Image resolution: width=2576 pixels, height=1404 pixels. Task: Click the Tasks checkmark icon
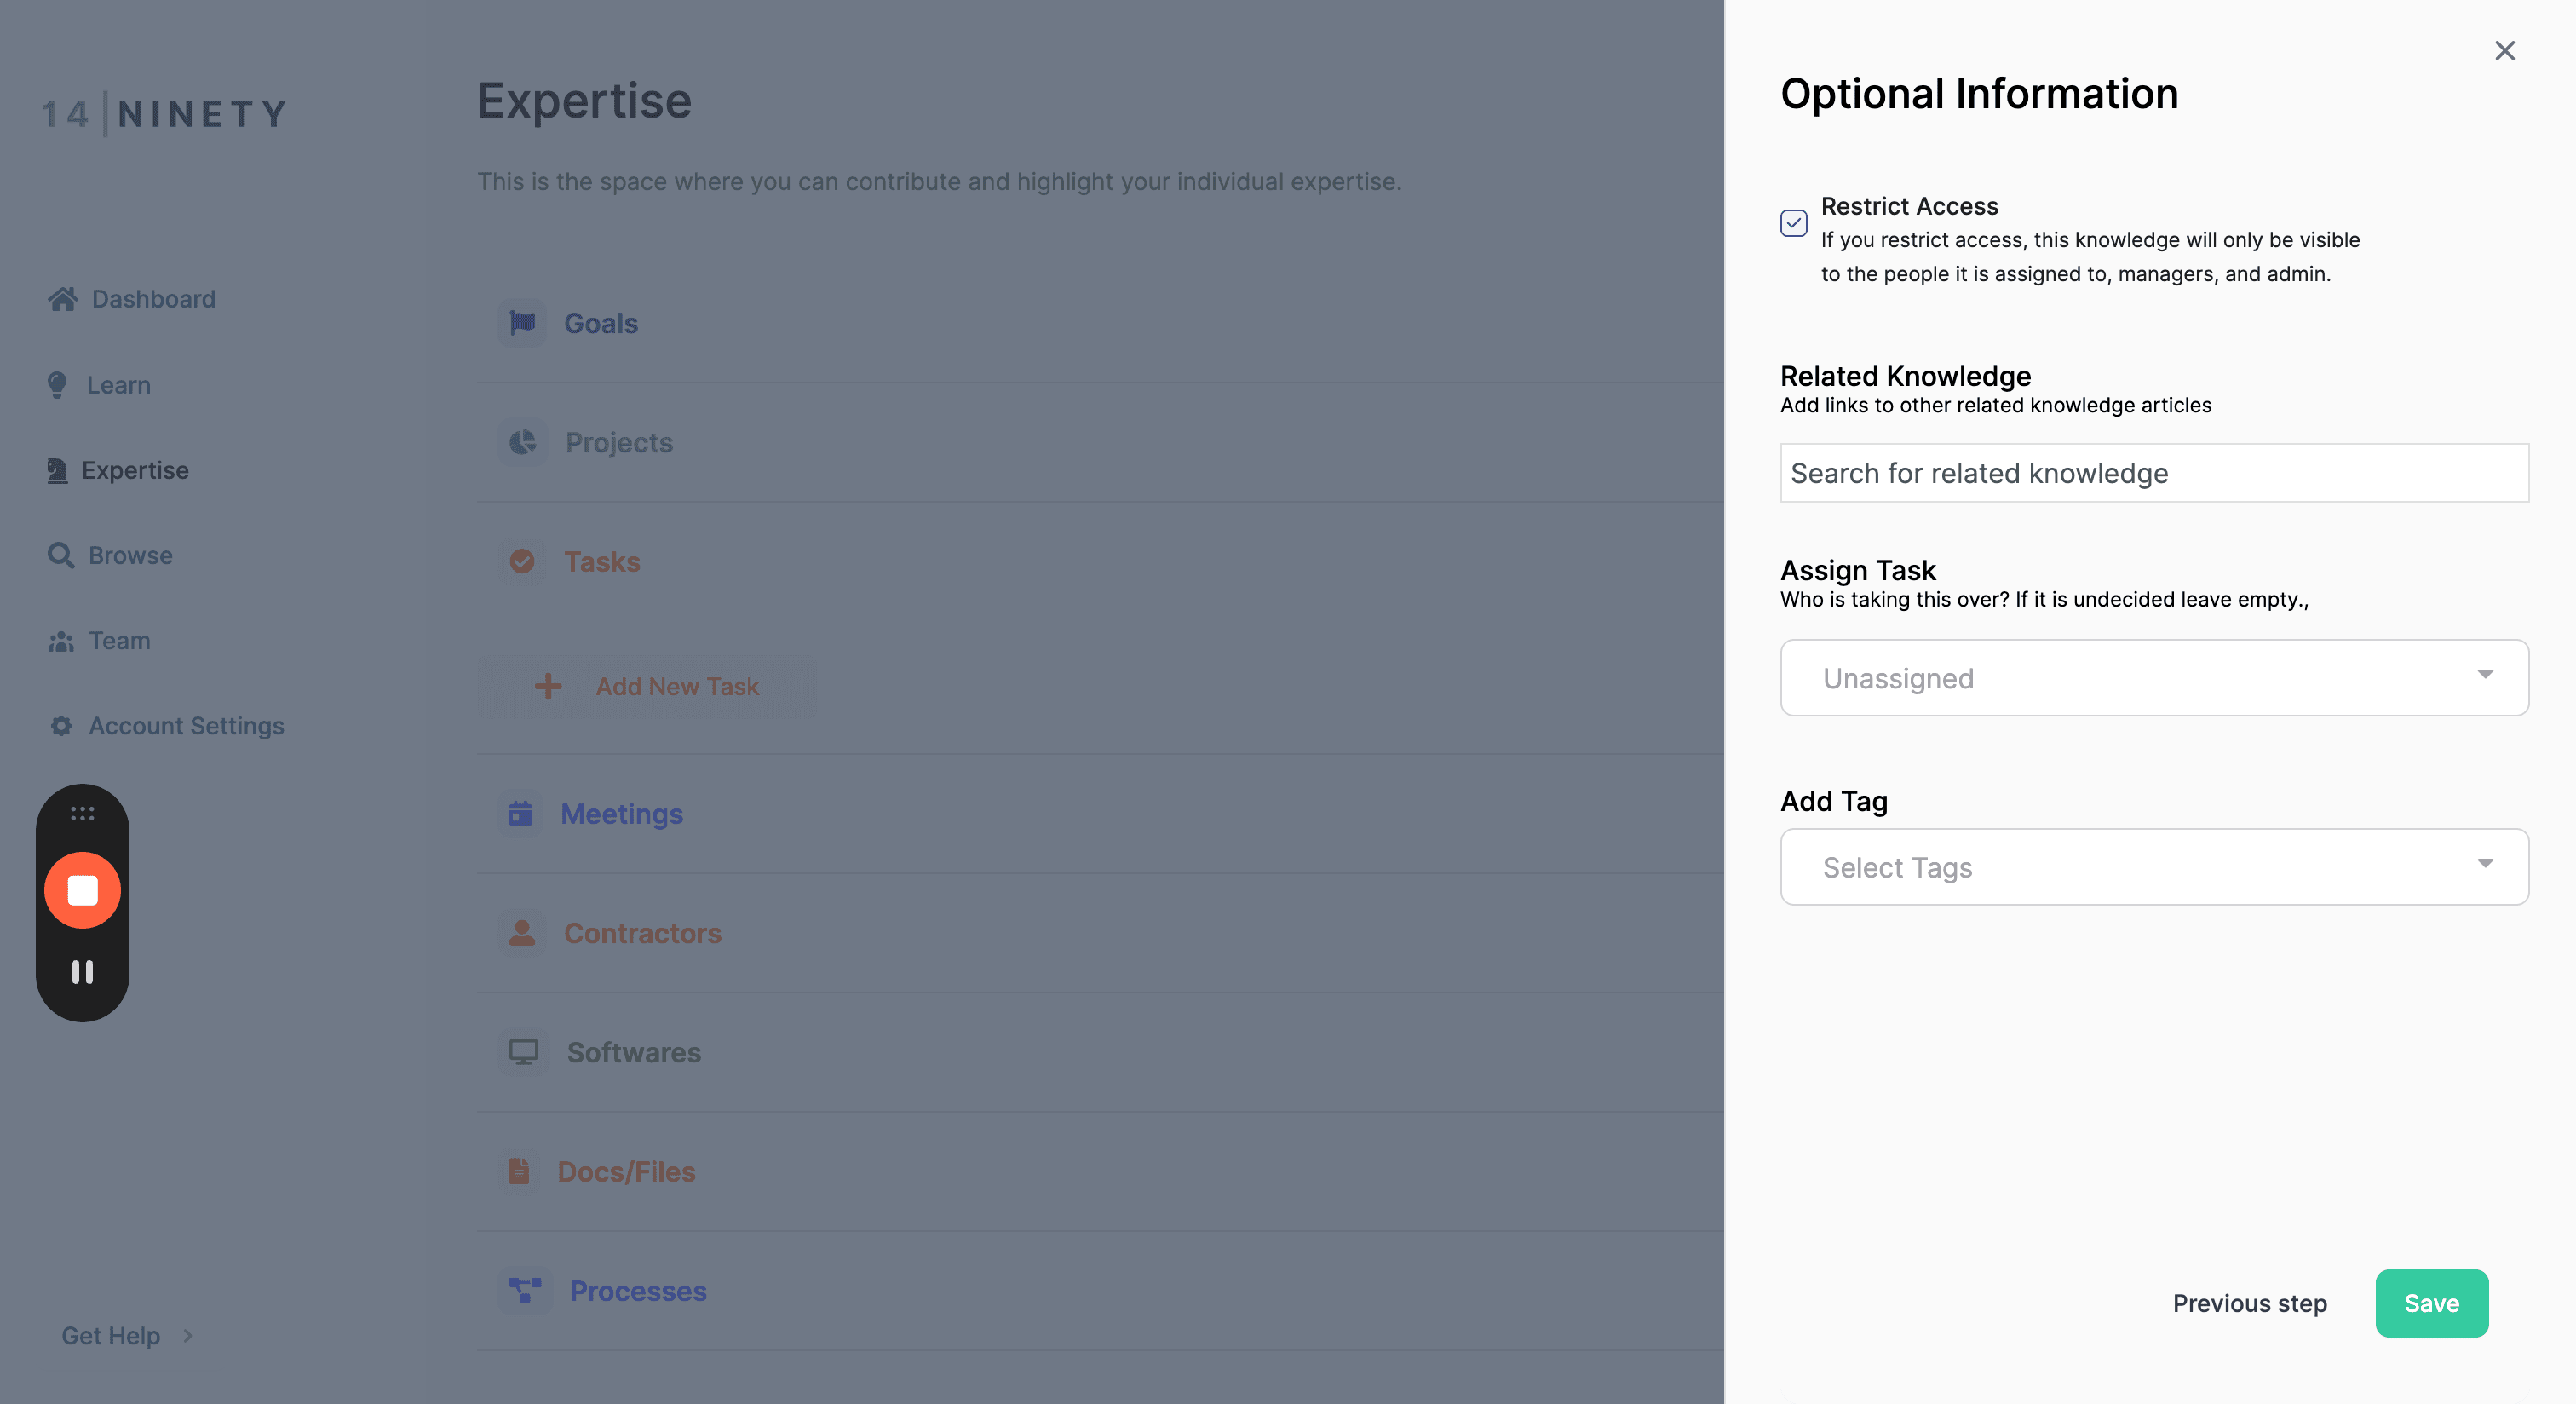click(x=522, y=561)
